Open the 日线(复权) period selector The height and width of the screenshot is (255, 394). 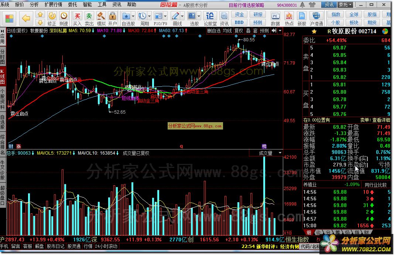pos(17,31)
